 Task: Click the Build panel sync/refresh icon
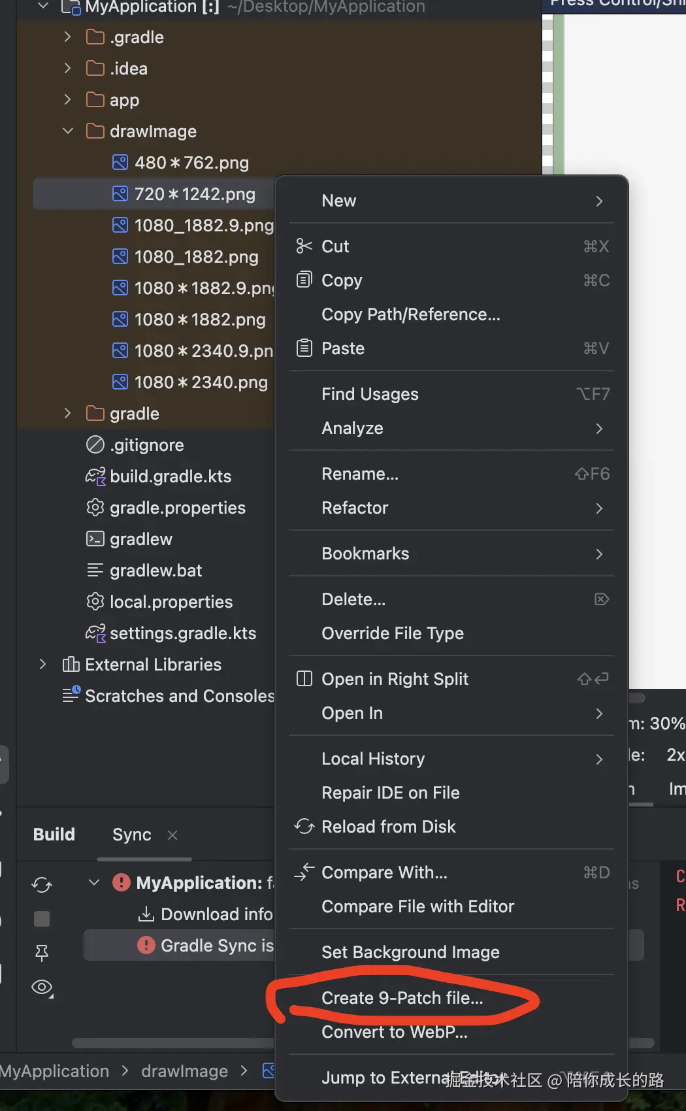click(42, 885)
